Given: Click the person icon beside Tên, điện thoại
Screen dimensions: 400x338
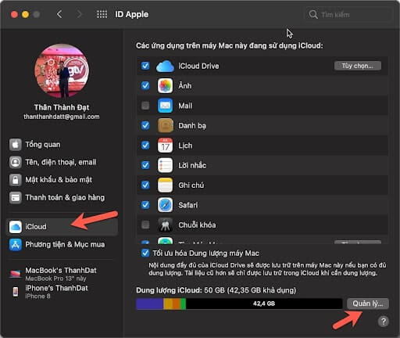Looking at the screenshot, I should coord(16,162).
